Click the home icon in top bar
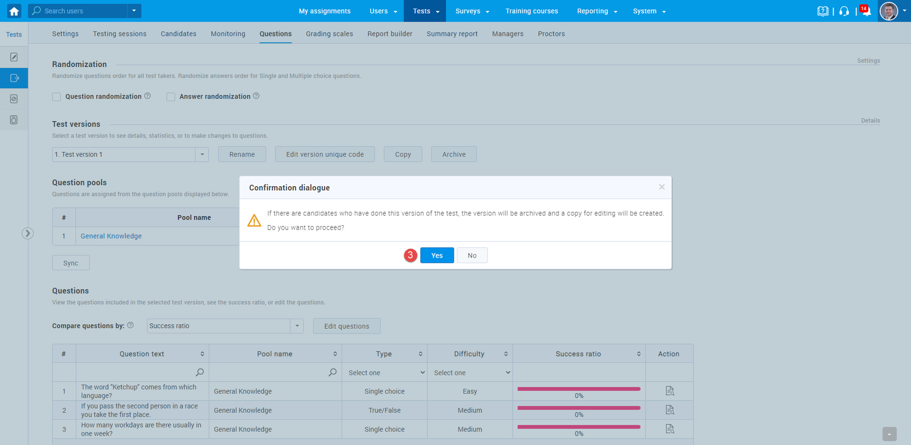This screenshot has width=911, height=445. (14, 11)
